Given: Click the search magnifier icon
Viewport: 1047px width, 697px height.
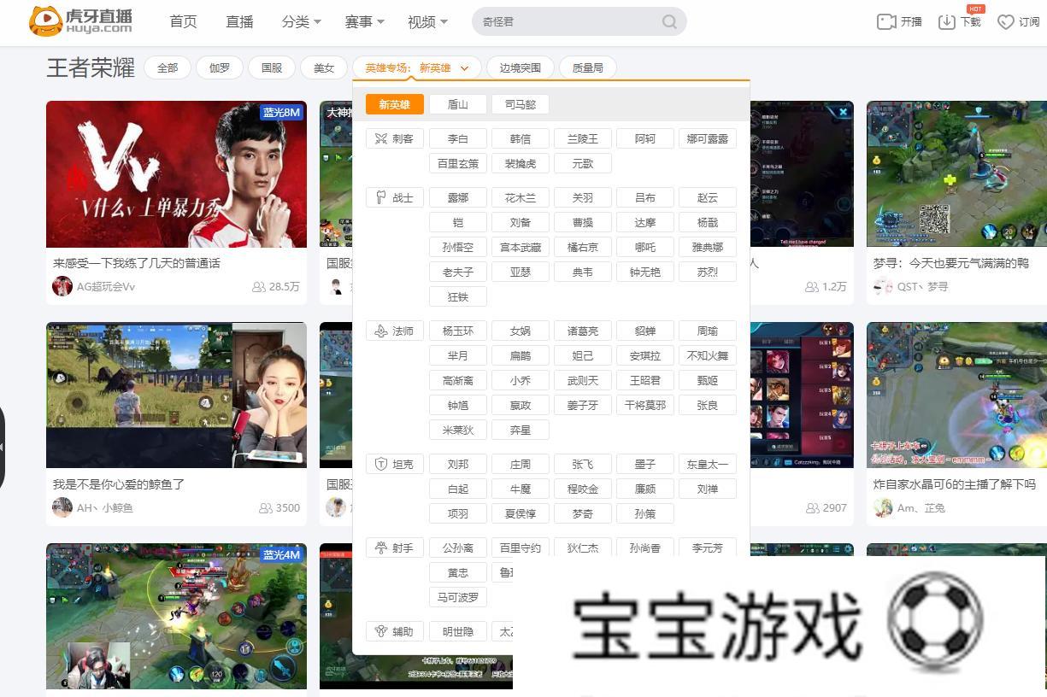Looking at the screenshot, I should click(669, 21).
